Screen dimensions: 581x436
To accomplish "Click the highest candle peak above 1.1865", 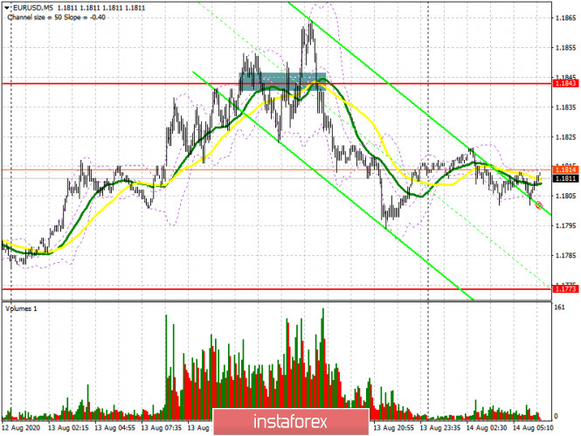I will click(310, 23).
